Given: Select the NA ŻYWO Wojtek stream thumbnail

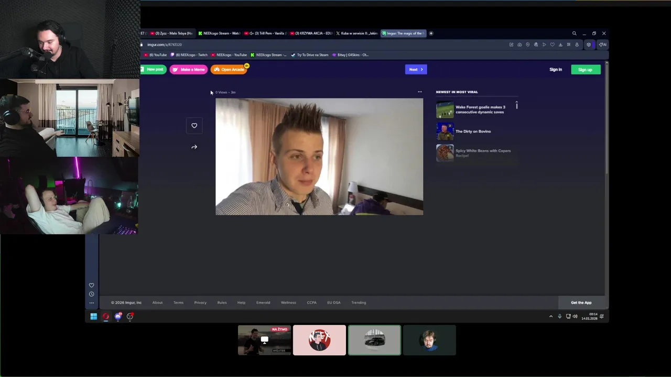Looking at the screenshot, I should [264, 340].
